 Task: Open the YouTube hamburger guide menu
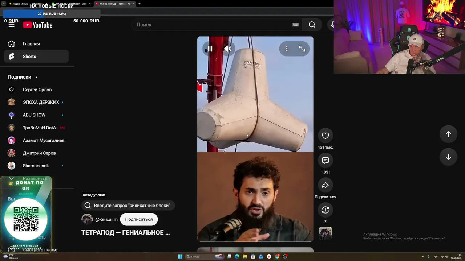pyautogui.click(x=11, y=25)
